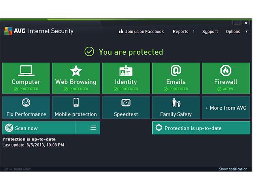The width and height of the screenshot is (253, 190).
Task: Click the Firewall flame icon
Action: [x=226, y=71]
